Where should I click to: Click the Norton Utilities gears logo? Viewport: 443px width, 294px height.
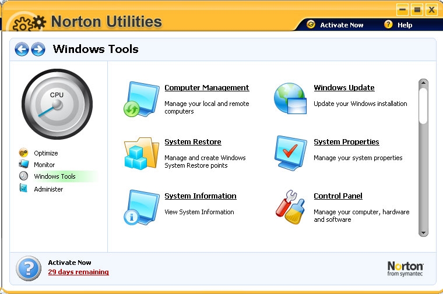tap(29, 23)
